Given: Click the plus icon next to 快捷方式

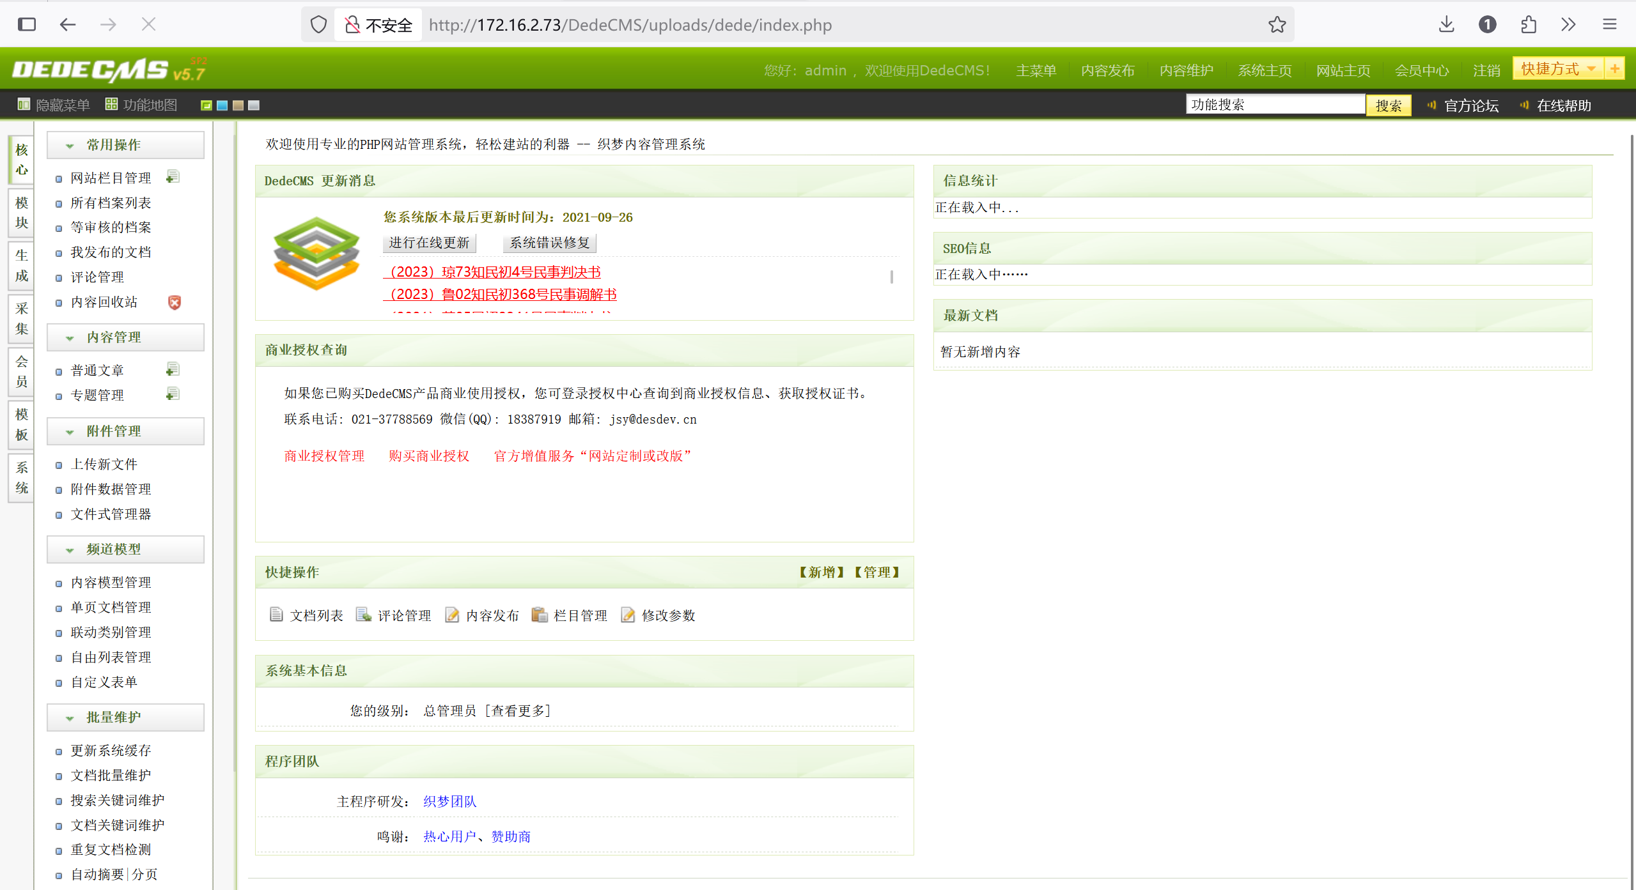Looking at the screenshot, I should click(x=1615, y=68).
